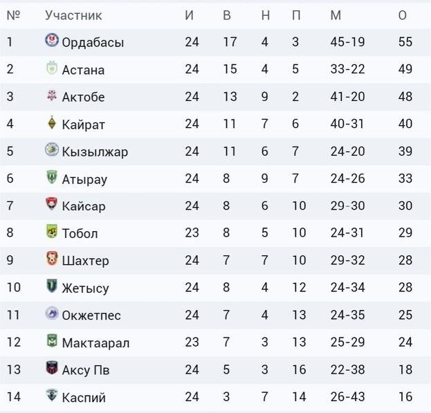The height and width of the screenshot is (413, 431).
Task: Open the Ордабасы team name link
Action: (93, 42)
